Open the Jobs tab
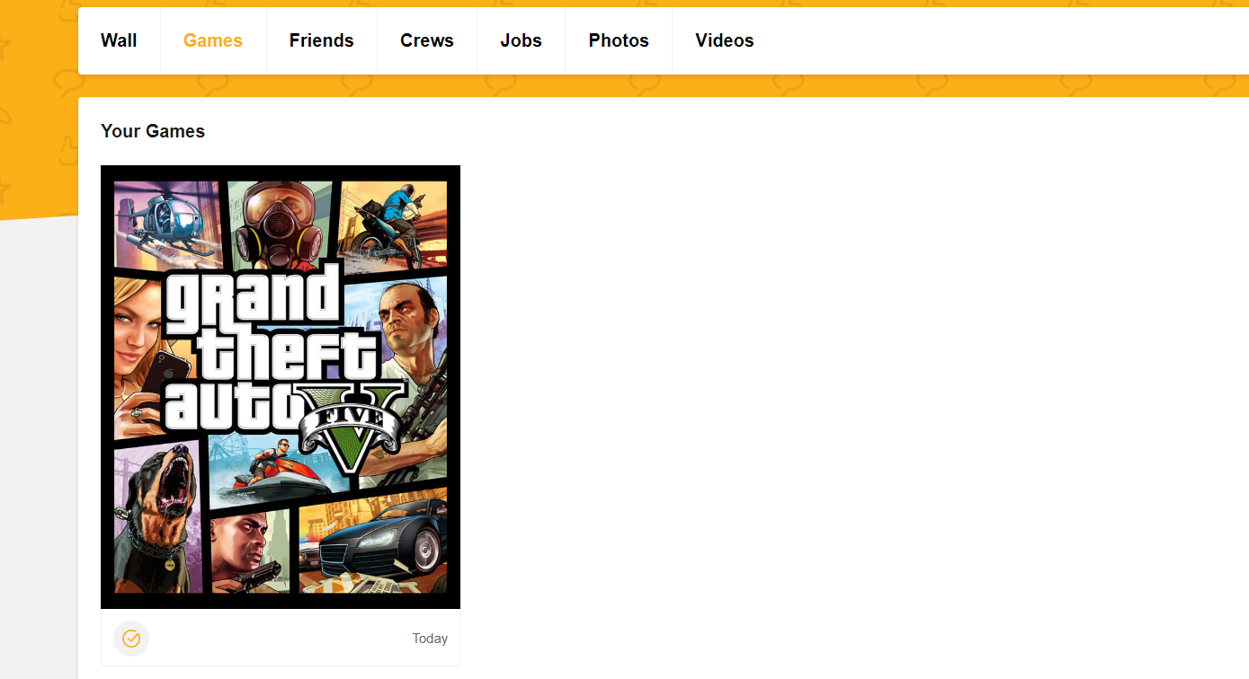Screen dimensions: 1249x679 coord(522,40)
